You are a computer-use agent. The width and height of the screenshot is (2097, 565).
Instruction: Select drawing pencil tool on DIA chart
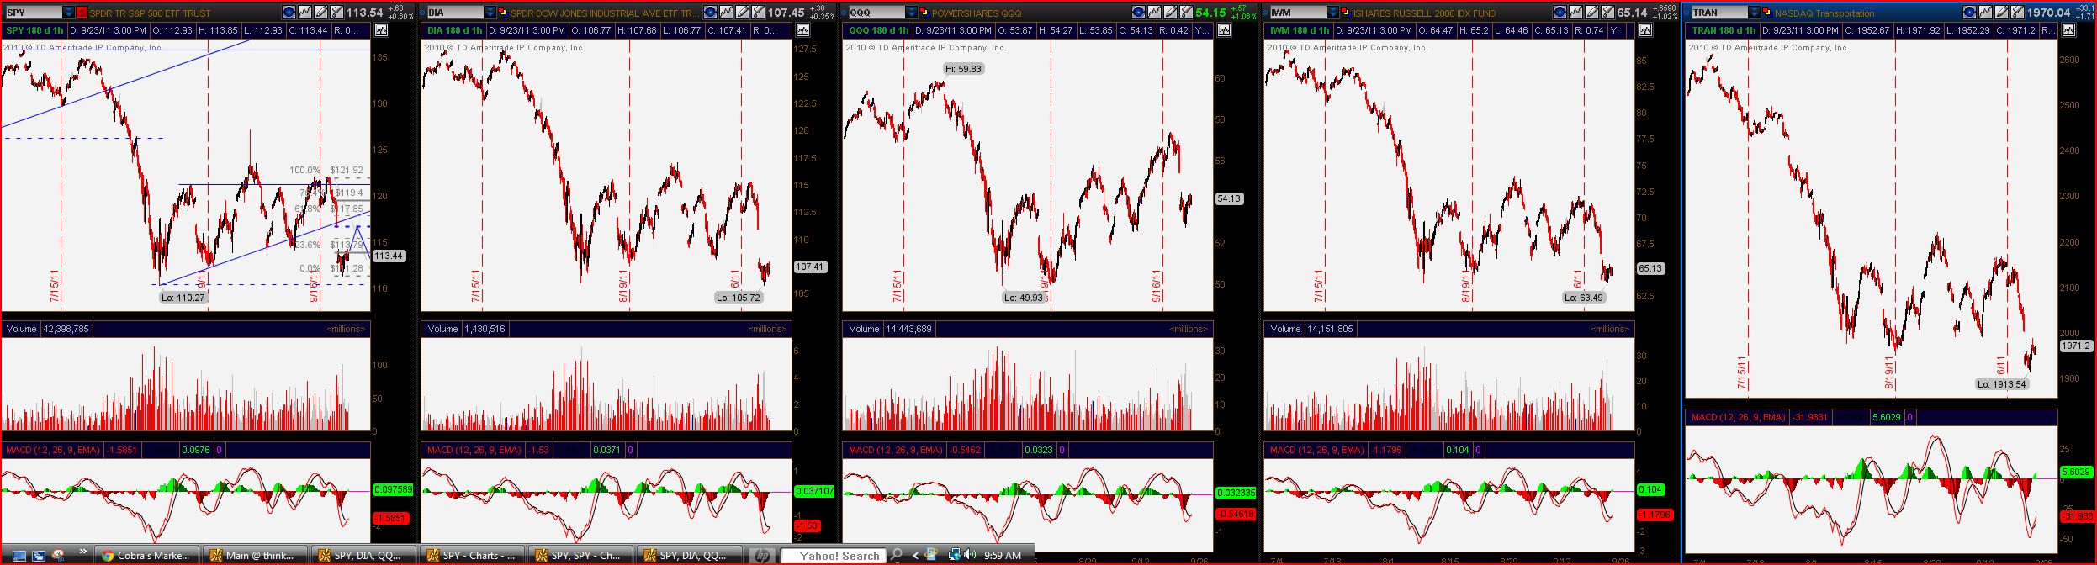(x=742, y=13)
